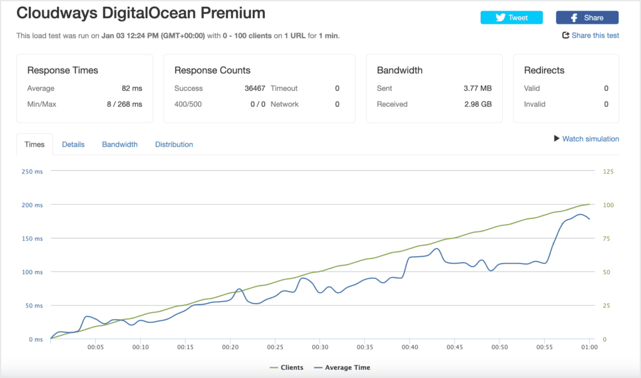Click the share arrow icon
Screen dimensions: 641x378
tap(566, 35)
